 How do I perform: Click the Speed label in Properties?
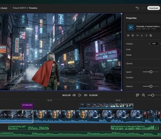point(128,72)
